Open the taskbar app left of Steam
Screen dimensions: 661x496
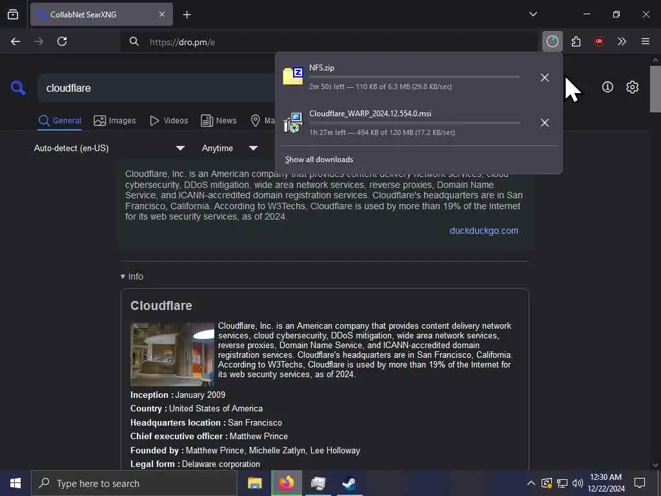coord(318,483)
